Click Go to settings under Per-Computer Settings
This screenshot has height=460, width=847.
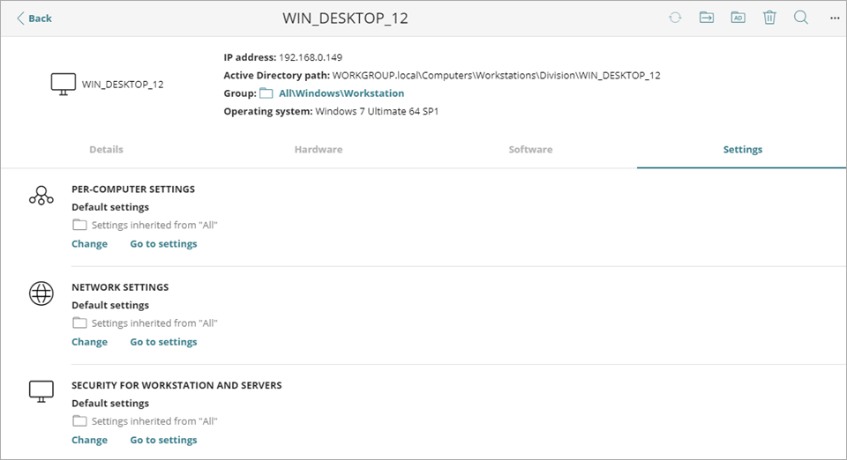163,244
